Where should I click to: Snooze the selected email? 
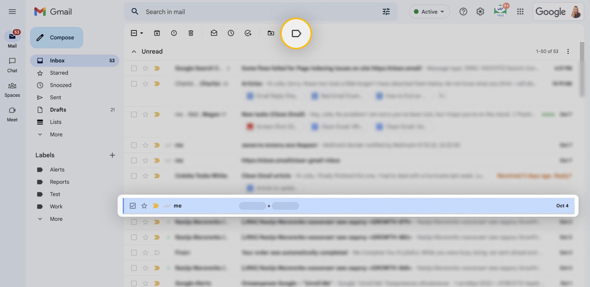pyautogui.click(x=231, y=33)
